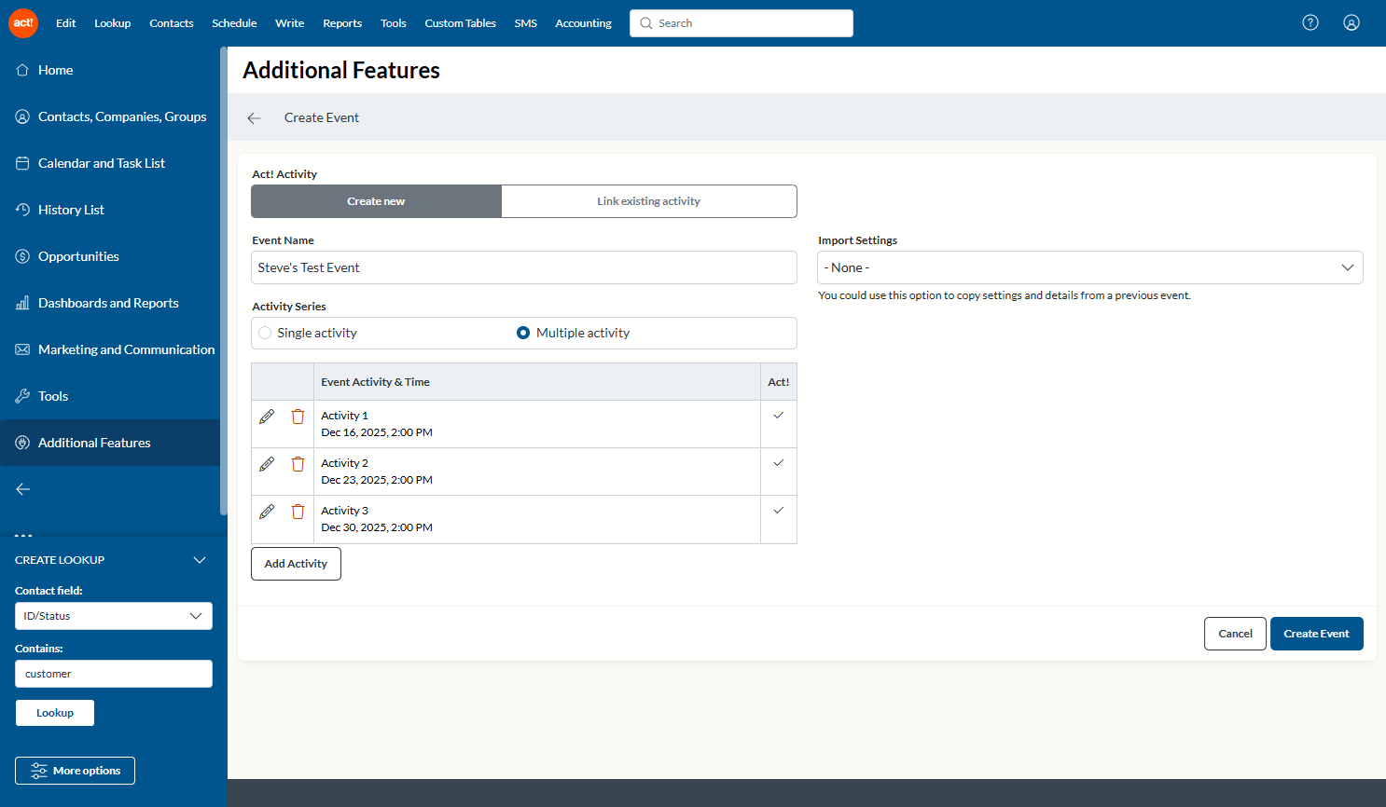
Task: Open Calendar and Task List in sidebar
Action: point(102,163)
